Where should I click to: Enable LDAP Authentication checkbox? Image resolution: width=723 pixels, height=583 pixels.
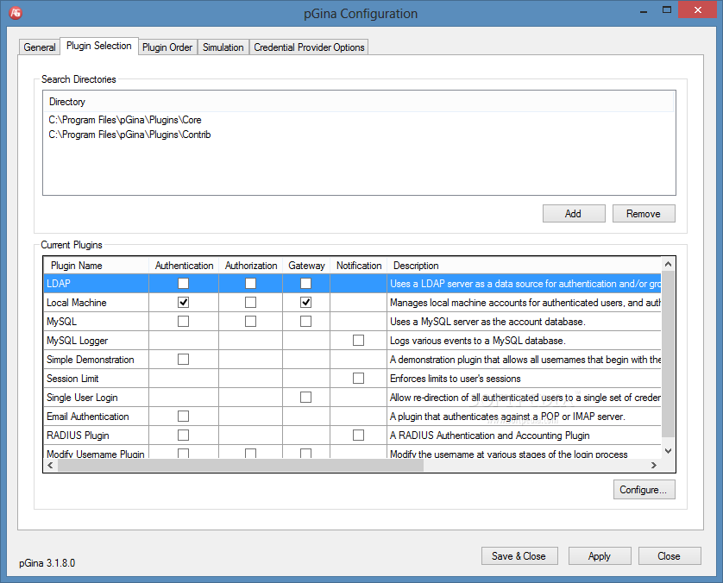pyautogui.click(x=183, y=283)
